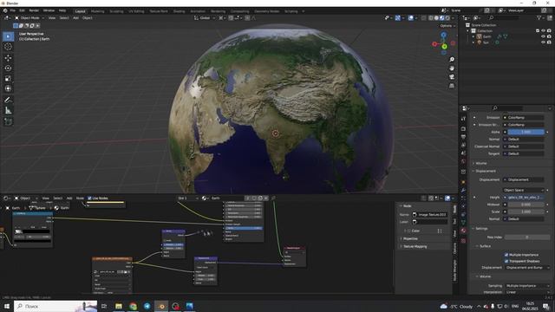
Task: Switch to the Modeling workspace tab
Action: (98, 11)
